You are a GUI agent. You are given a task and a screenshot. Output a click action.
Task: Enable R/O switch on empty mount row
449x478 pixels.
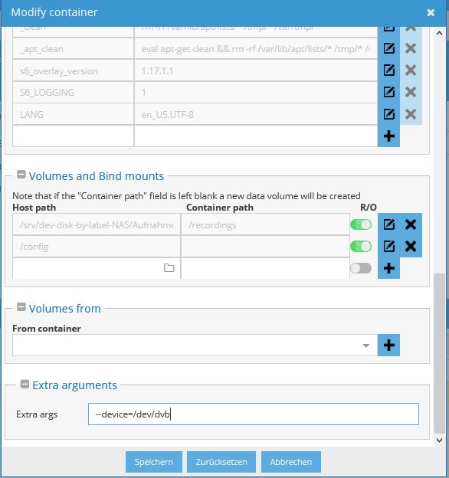361,268
